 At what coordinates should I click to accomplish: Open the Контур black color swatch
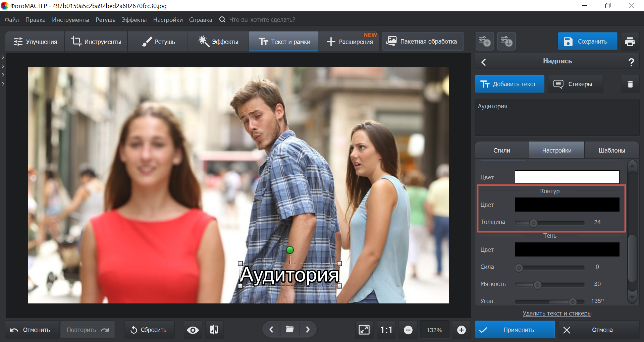pyautogui.click(x=567, y=205)
